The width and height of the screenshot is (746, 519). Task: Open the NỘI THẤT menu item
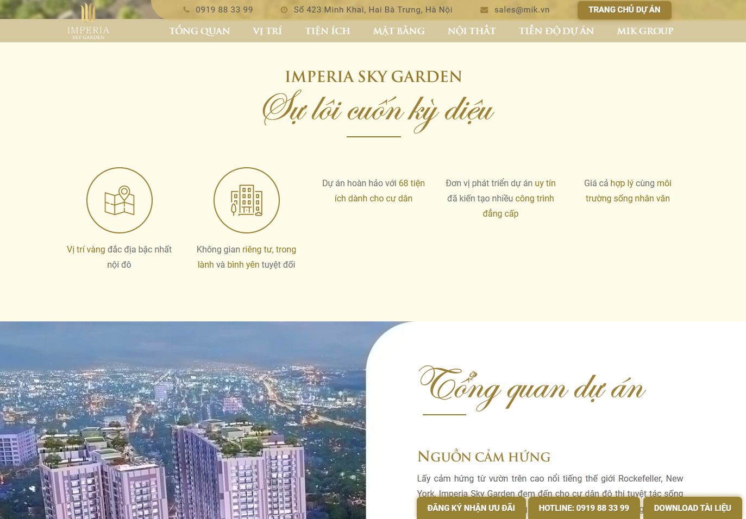coord(472,31)
